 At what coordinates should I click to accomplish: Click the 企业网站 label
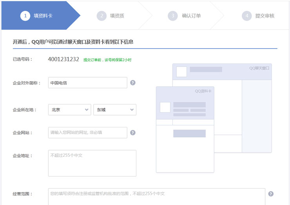[22, 132]
